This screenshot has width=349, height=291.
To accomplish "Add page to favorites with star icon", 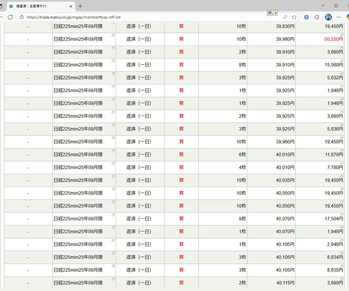I will click(294, 17).
